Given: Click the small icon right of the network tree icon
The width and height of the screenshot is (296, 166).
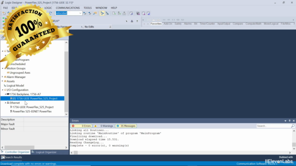Looking at the screenshot, I should tap(137, 21).
